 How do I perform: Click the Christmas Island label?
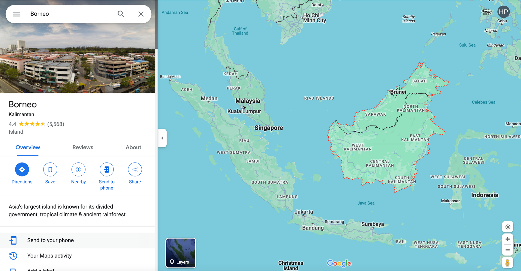tap(291, 265)
